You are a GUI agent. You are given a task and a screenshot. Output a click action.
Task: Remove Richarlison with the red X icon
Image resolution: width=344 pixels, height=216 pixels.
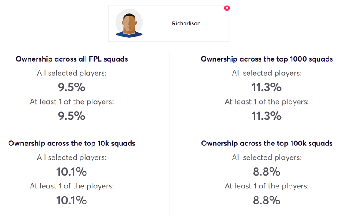pos(227,8)
